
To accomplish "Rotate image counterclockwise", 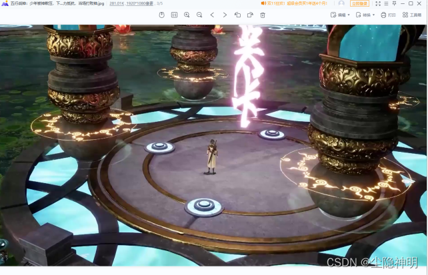I will tap(237, 15).
